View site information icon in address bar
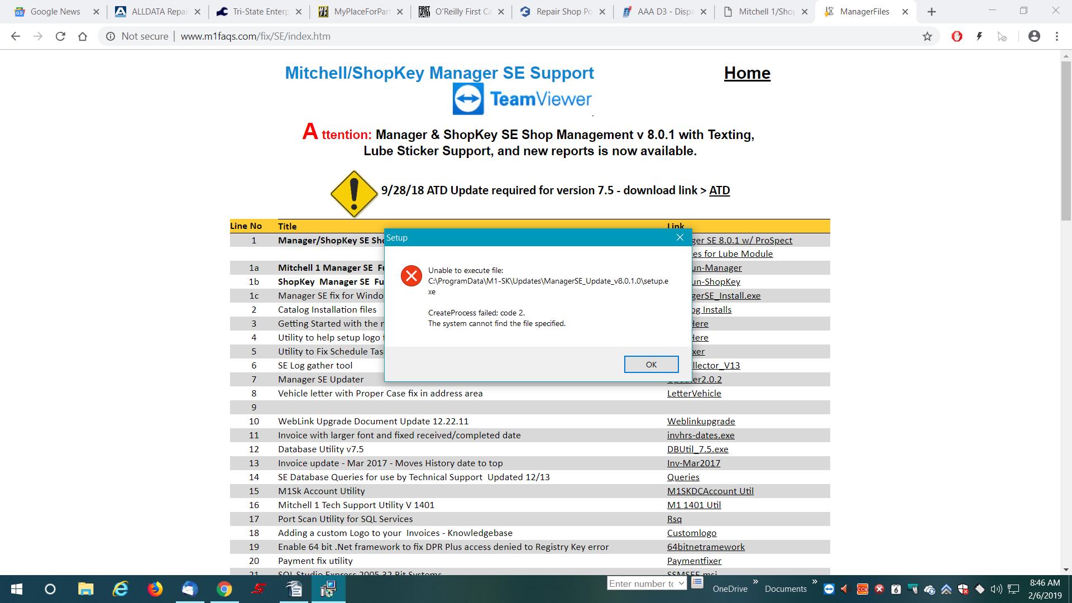Viewport: 1072px width, 603px height. point(111,36)
